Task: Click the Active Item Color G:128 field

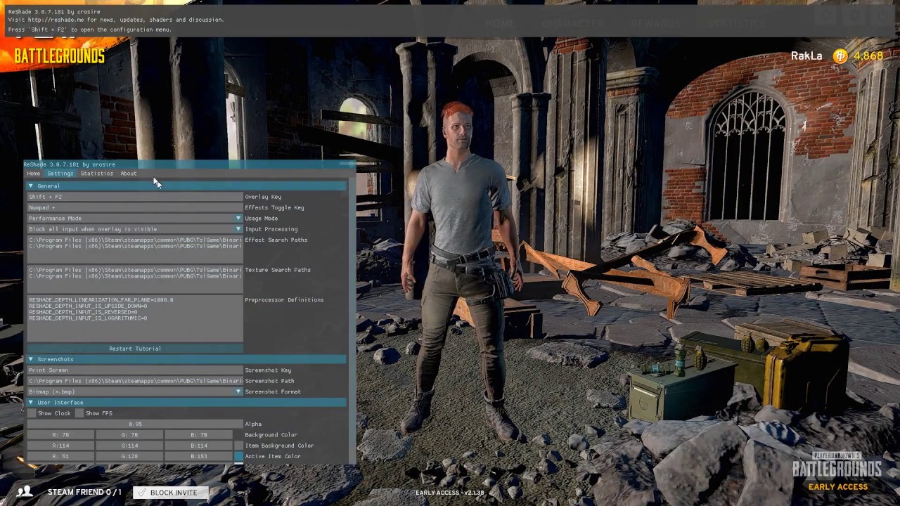Action: [x=129, y=457]
